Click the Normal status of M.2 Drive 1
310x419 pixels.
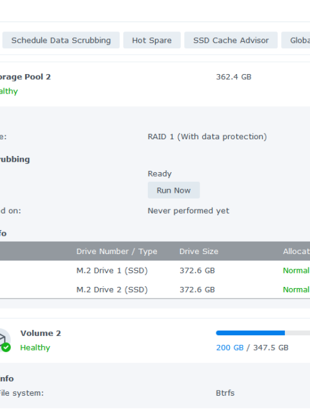296,271
